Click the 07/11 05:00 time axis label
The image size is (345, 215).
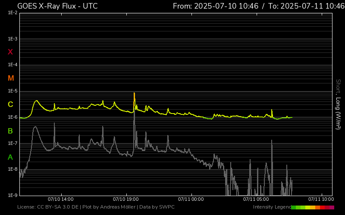[x=256, y=200]
